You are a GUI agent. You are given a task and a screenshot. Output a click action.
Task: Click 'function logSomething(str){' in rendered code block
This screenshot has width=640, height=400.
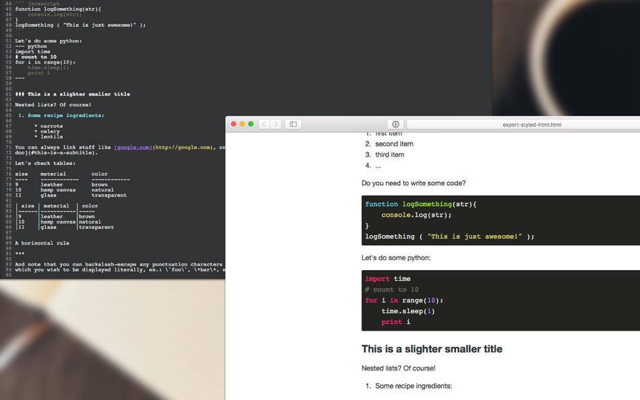(x=421, y=204)
